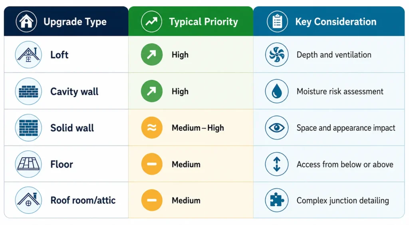Click the eye icon for appearance impact
The width and height of the screenshot is (409, 225).
[277, 127]
